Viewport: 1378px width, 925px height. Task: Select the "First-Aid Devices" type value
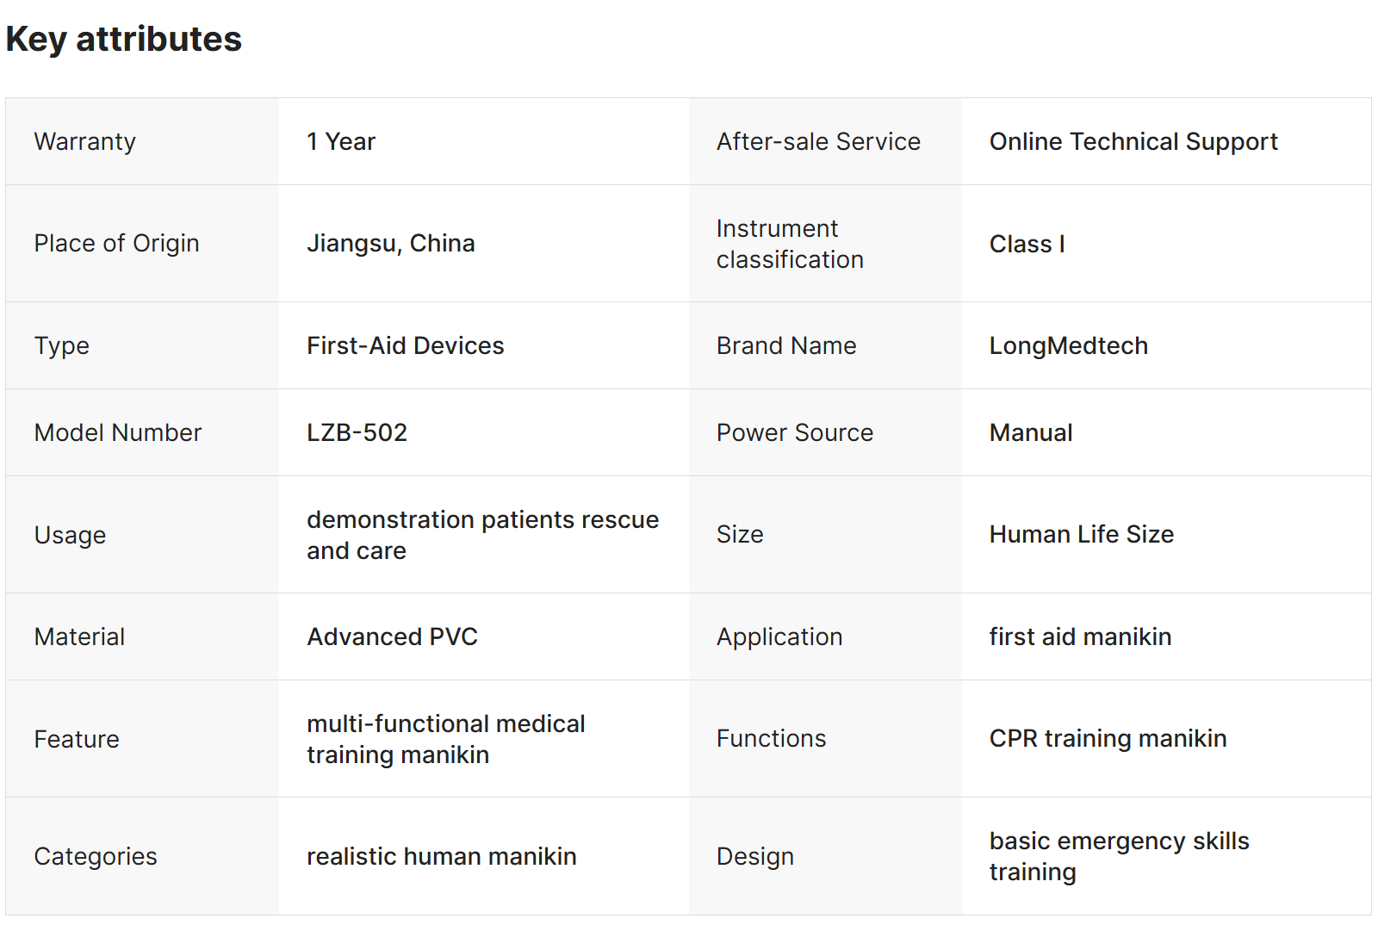point(405,345)
